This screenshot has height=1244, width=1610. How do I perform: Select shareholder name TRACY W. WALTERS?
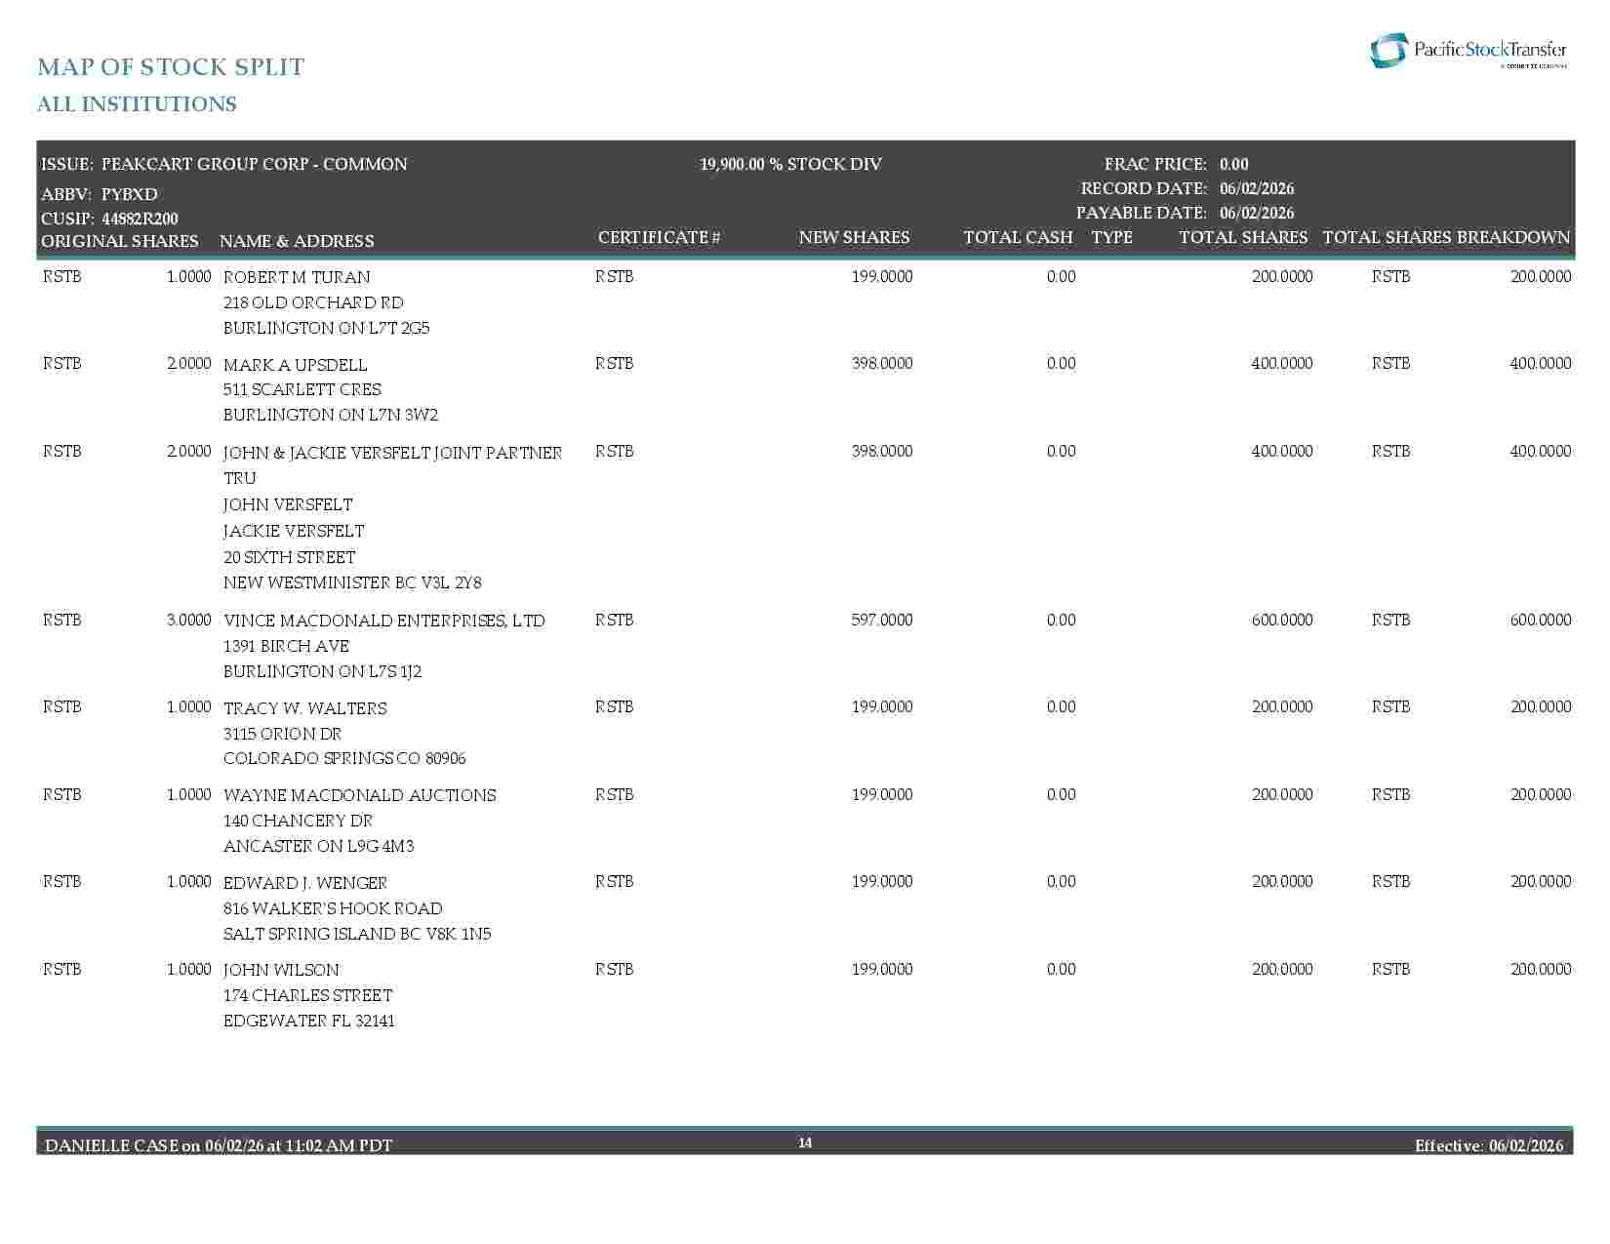(x=305, y=708)
